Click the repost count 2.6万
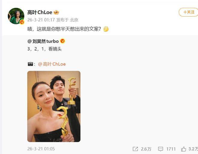 (146, 149)
